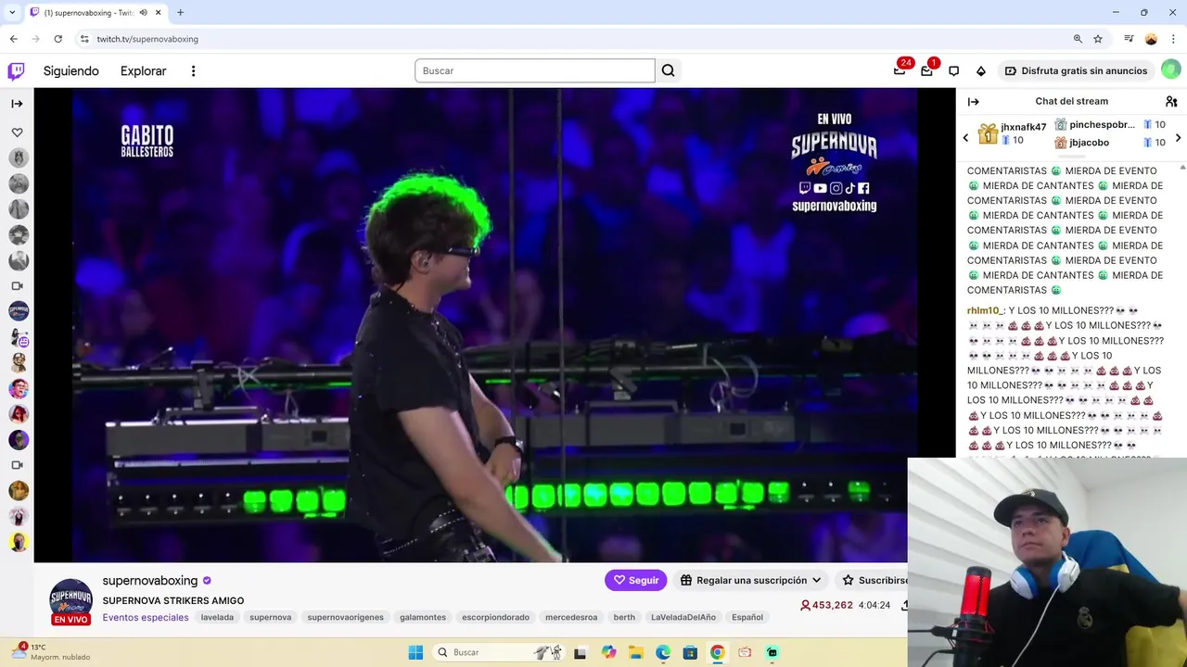Screen dimensions: 1187x667
Task: Open the Get Bits diamond icon
Action: pyautogui.click(x=980, y=70)
